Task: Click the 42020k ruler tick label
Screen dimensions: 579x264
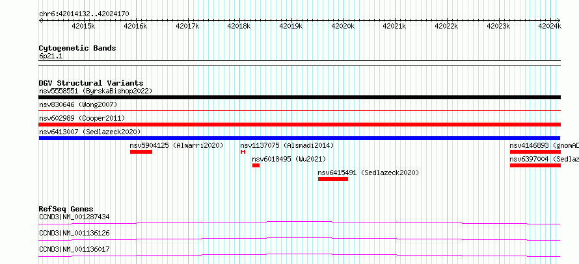Action: click(343, 26)
